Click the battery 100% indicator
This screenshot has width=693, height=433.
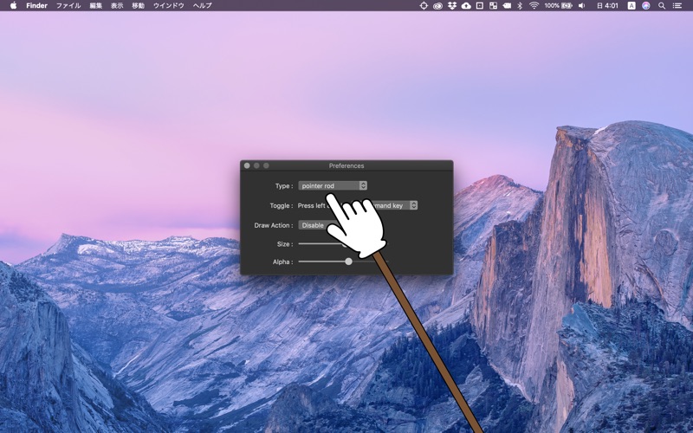tap(558, 5)
